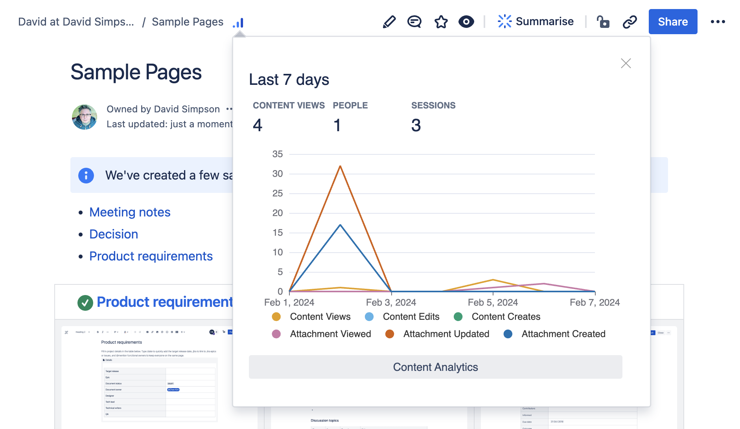Navigate to Sample Pages breadcrumb

188,22
